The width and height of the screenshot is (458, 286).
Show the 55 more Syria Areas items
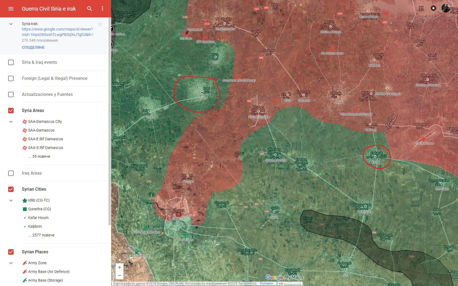pyautogui.click(x=39, y=156)
